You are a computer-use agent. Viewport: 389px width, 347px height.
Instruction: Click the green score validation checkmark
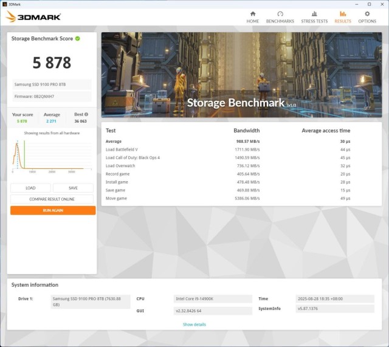78,38
